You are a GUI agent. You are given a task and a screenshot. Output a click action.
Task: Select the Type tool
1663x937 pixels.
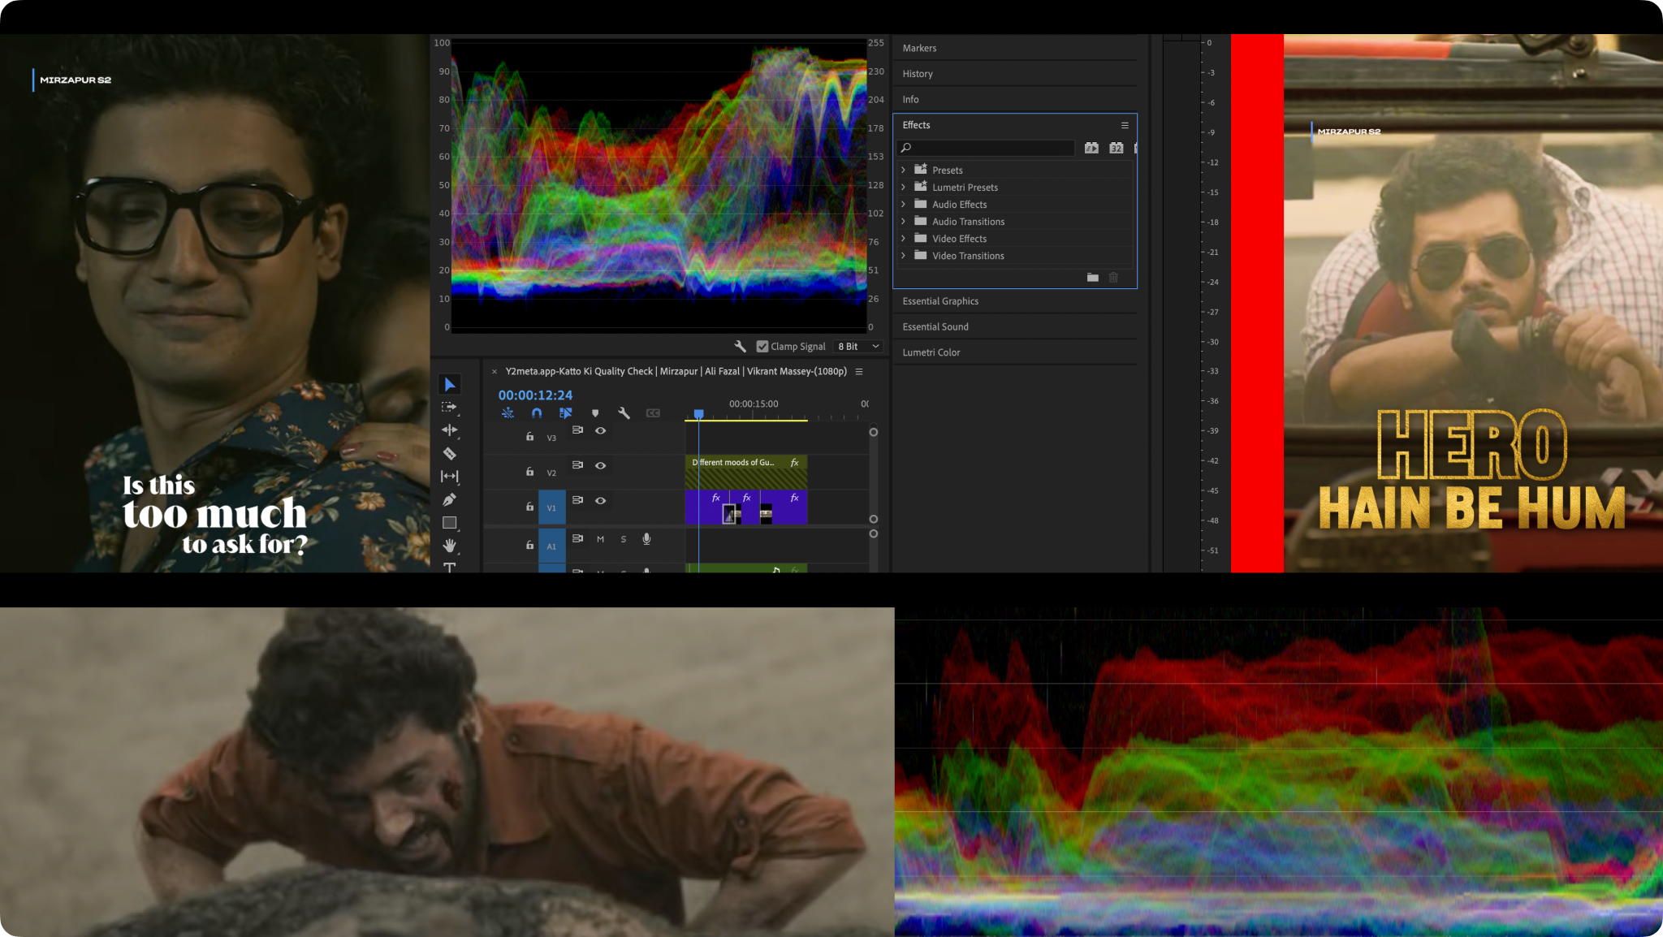[x=449, y=567]
